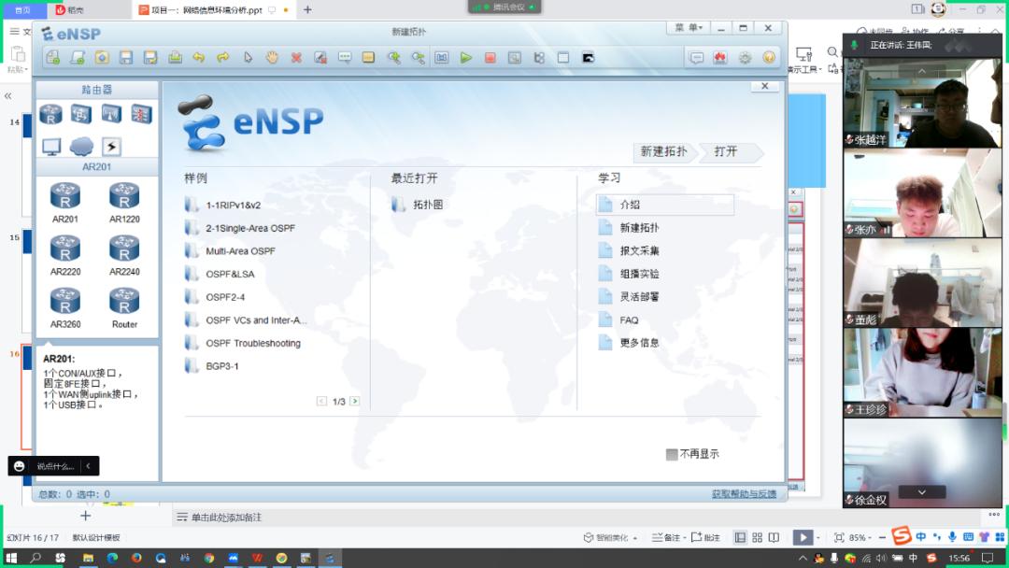Click the text note bubble tool
The height and width of the screenshot is (568, 1009).
click(345, 58)
